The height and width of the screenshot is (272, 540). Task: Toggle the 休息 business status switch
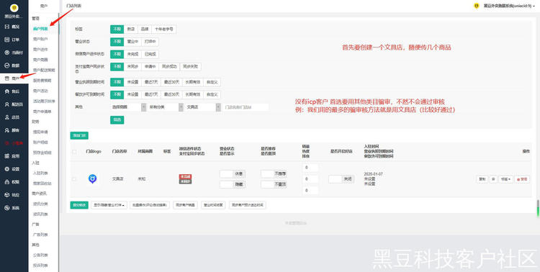coord(233,174)
